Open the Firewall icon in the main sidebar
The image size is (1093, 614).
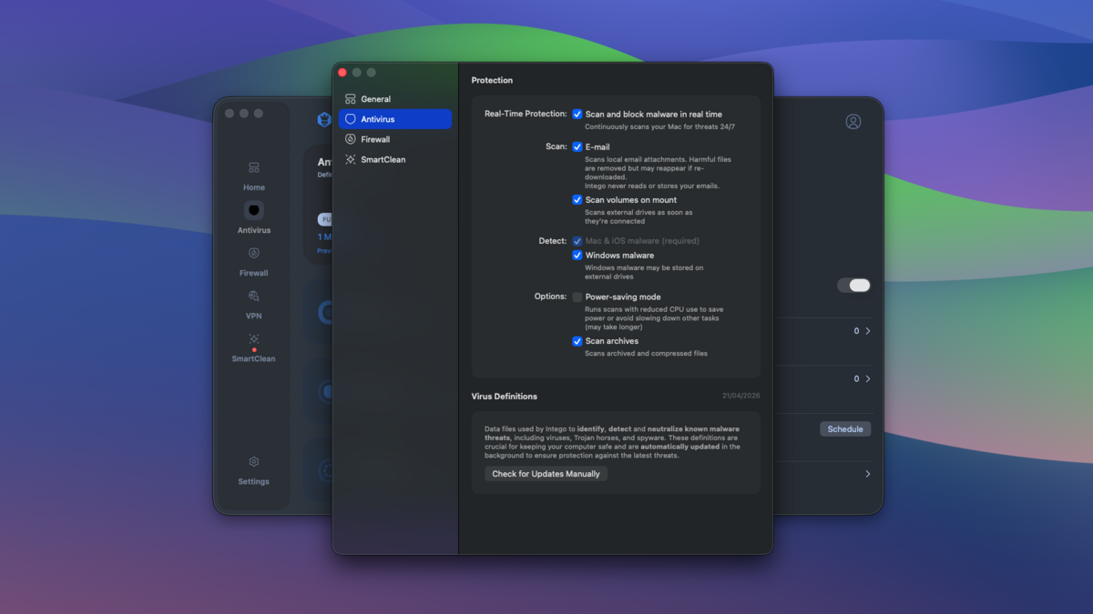(253, 254)
